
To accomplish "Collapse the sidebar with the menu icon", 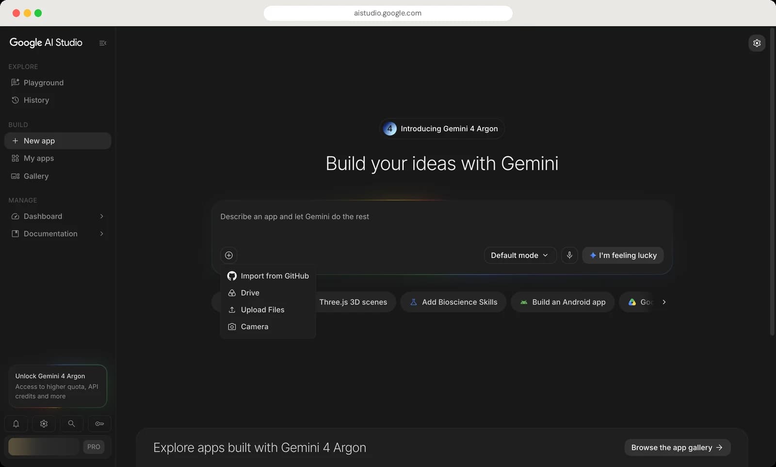I will click(x=103, y=43).
